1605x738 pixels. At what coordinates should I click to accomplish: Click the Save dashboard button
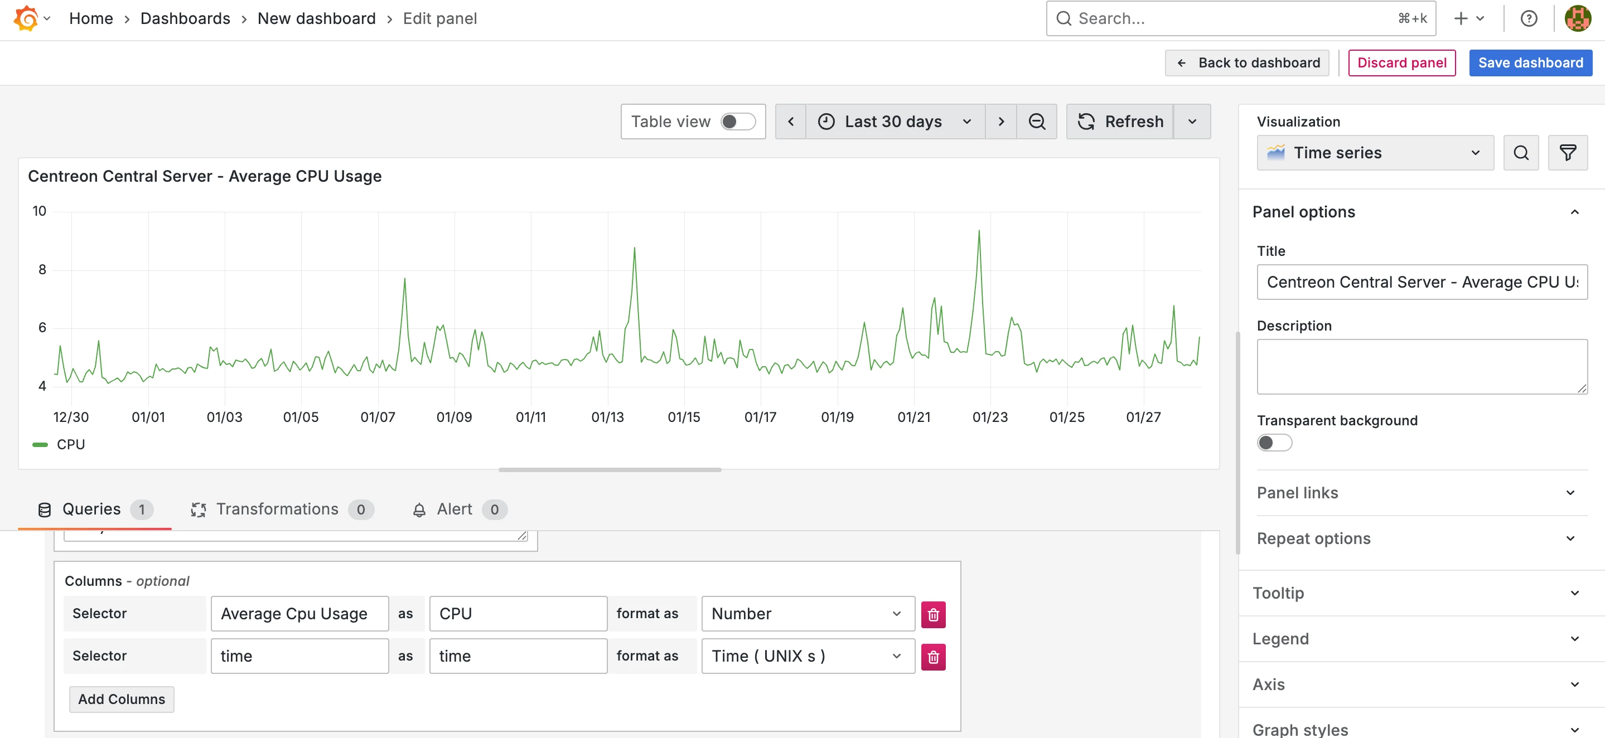click(1530, 63)
